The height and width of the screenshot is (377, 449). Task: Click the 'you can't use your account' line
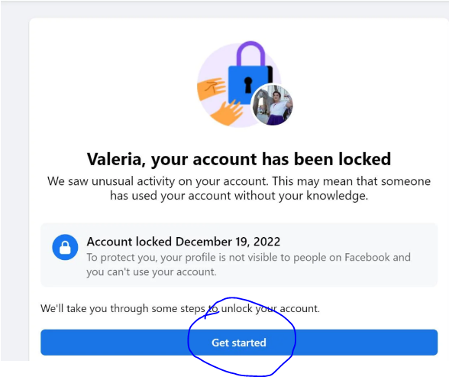151,271
